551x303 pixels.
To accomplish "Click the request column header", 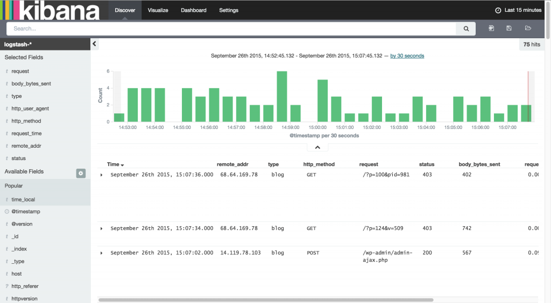I will pyautogui.click(x=368, y=164).
